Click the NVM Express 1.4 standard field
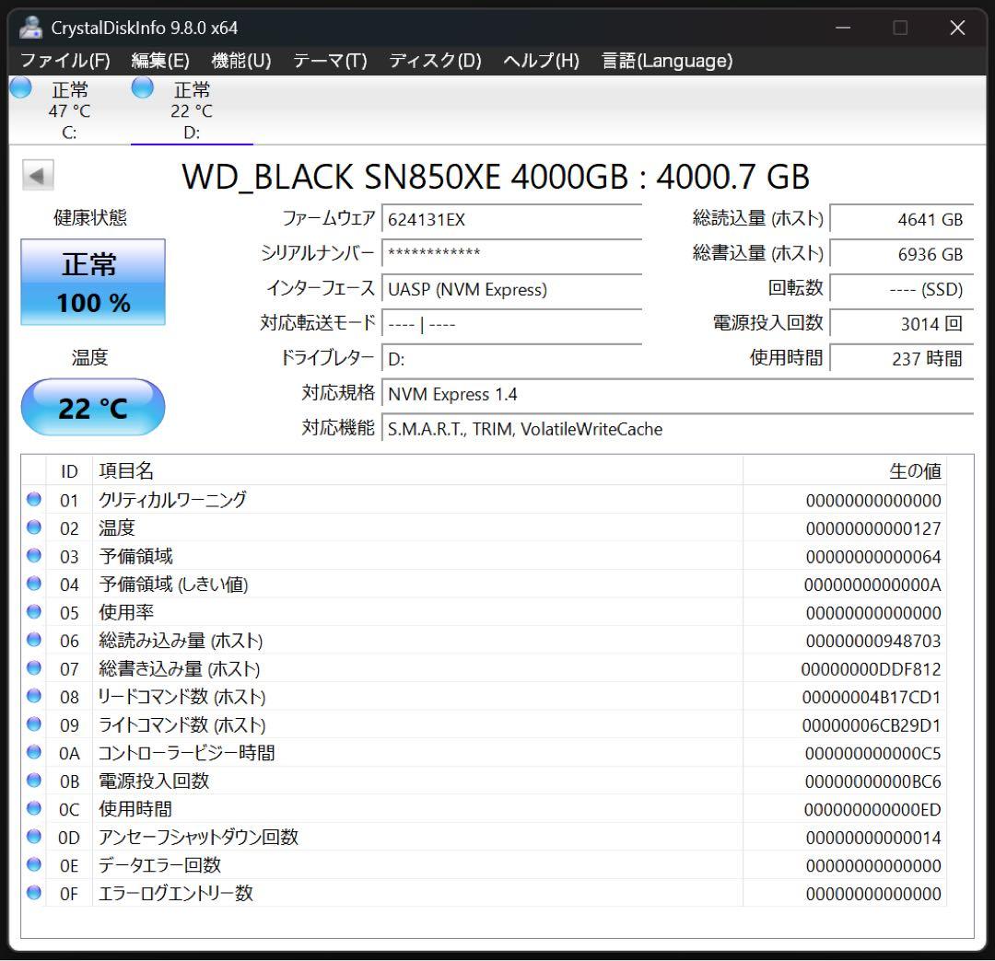The width and height of the screenshot is (995, 961). click(678, 394)
